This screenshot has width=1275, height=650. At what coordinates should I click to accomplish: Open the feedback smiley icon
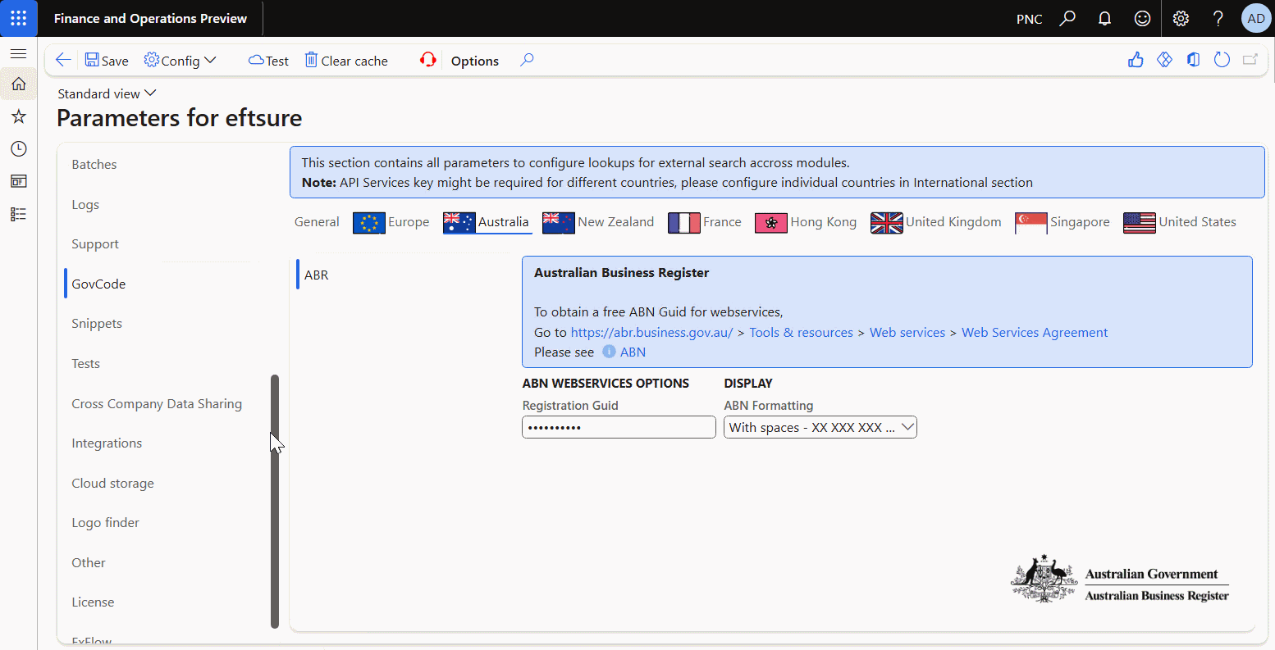click(x=1142, y=18)
